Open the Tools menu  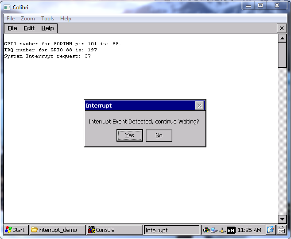pyautogui.click(x=47, y=19)
